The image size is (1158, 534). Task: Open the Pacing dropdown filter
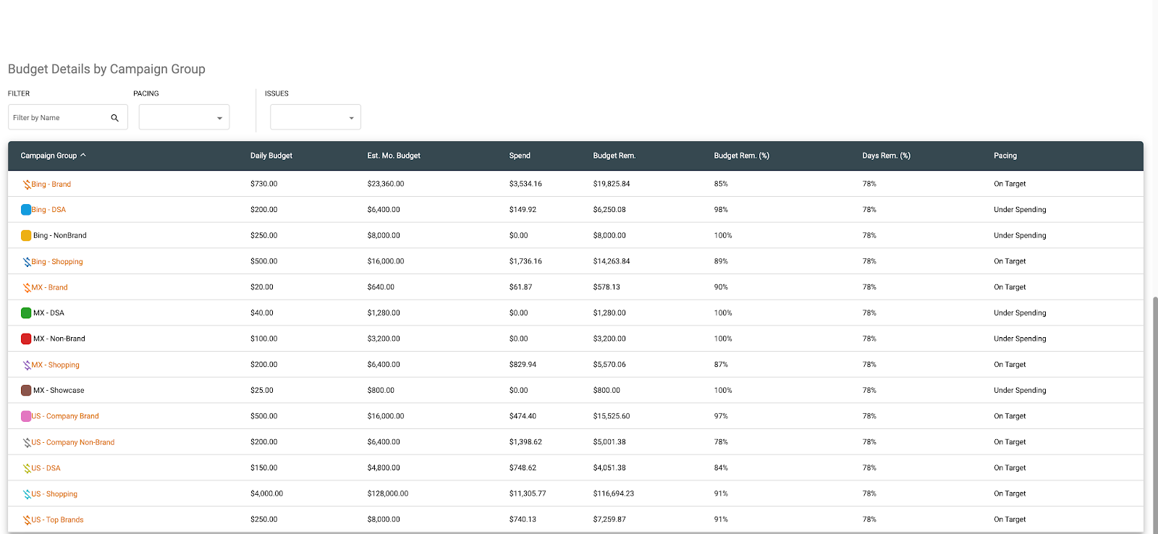pyautogui.click(x=184, y=118)
